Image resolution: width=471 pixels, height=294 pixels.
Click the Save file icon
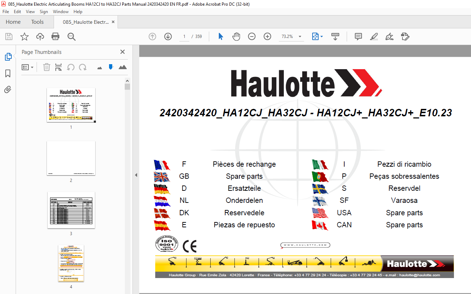coord(9,37)
